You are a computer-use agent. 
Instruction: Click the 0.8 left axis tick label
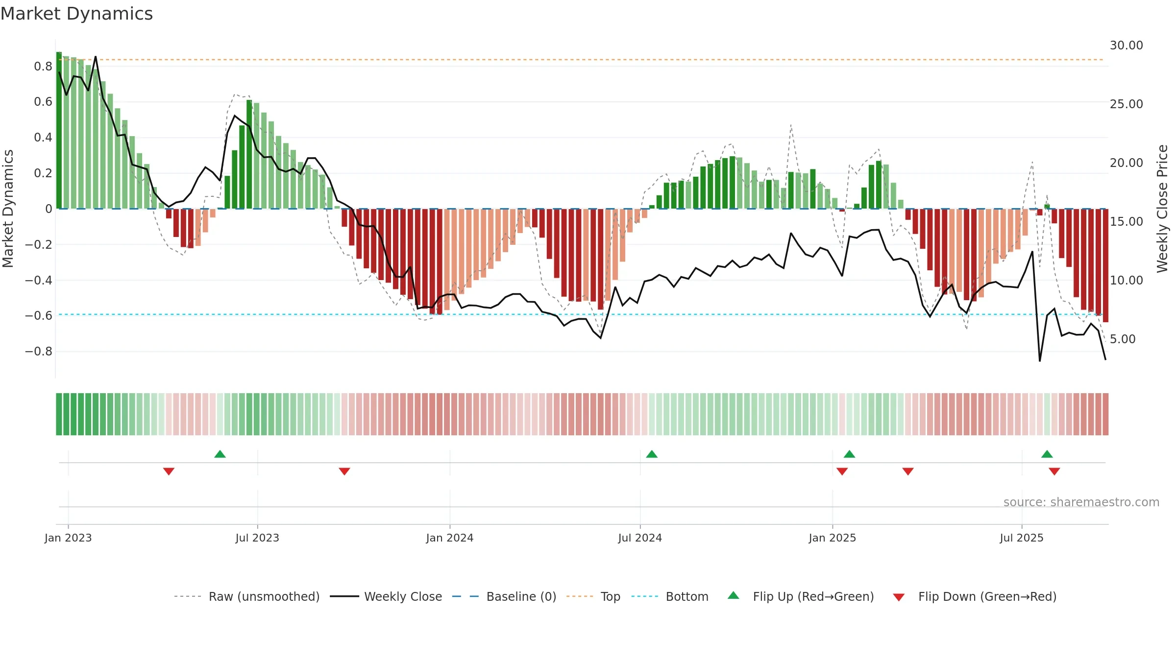[43, 67]
